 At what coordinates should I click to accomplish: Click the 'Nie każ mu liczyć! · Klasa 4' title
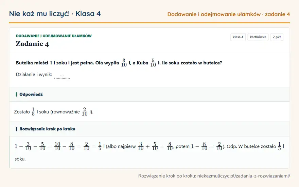pos(55,14)
